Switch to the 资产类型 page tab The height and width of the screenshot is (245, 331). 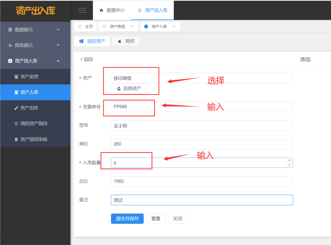(x=118, y=26)
